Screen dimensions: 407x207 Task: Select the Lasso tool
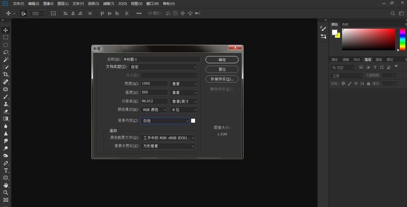(x=6, y=52)
